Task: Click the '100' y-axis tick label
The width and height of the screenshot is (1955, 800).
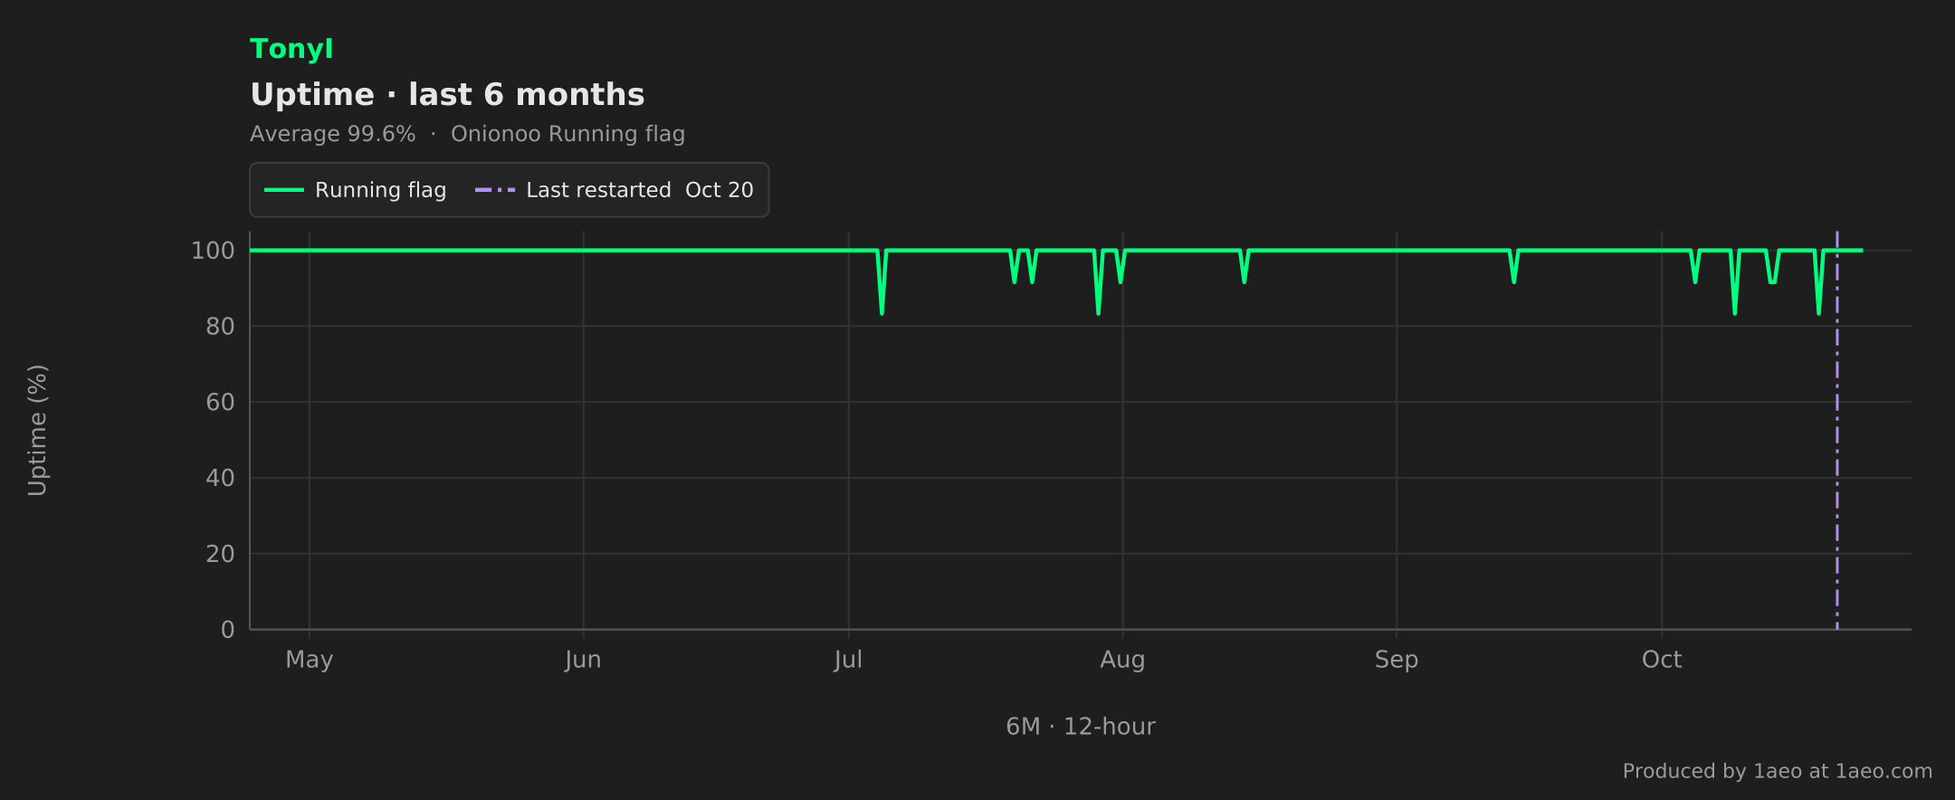Action: [x=213, y=251]
